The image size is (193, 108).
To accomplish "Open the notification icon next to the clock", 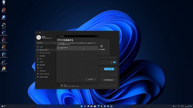I will pos(191,106).
